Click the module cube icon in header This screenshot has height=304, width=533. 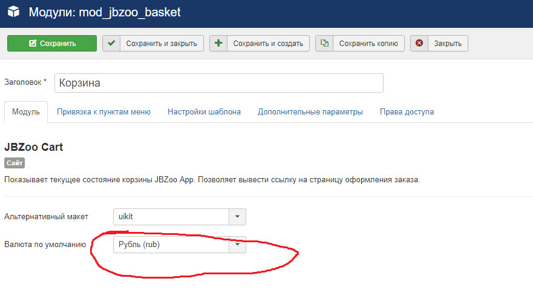13,12
